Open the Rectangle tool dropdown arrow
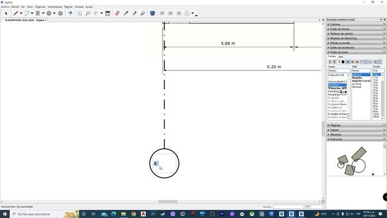387x218 pixels. pyautogui.click(x=43, y=13)
